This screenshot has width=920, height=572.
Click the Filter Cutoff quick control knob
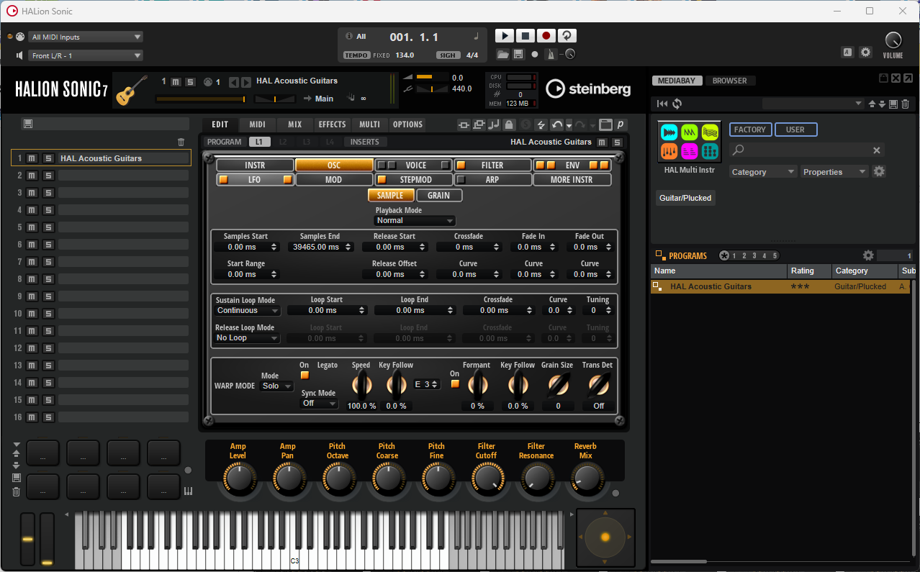pyautogui.click(x=487, y=477)
